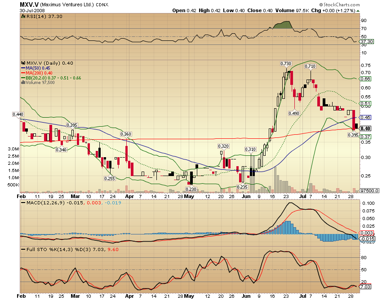Click the red 9.60 stochastic %D value
The width and height of the screenshot is (382, 300).
tap(113, 249)
